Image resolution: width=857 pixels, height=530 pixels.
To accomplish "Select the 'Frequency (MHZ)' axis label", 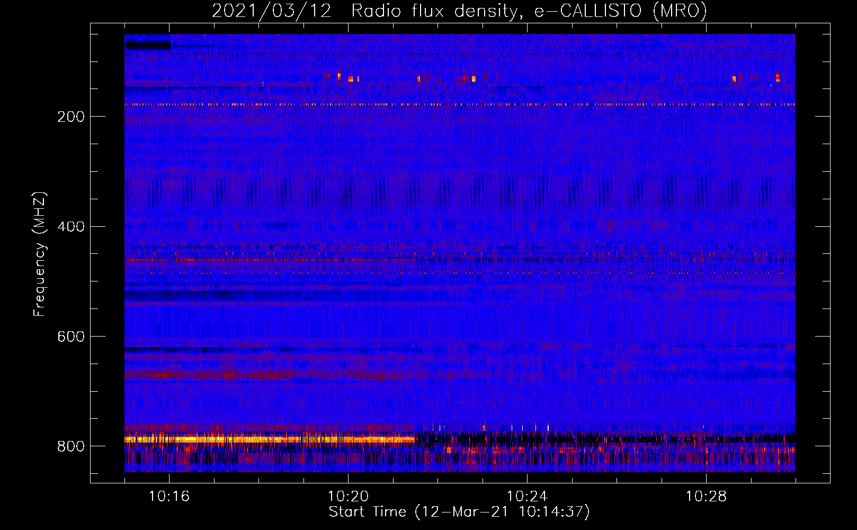I will pyautogui.click(x=40, y=254).
